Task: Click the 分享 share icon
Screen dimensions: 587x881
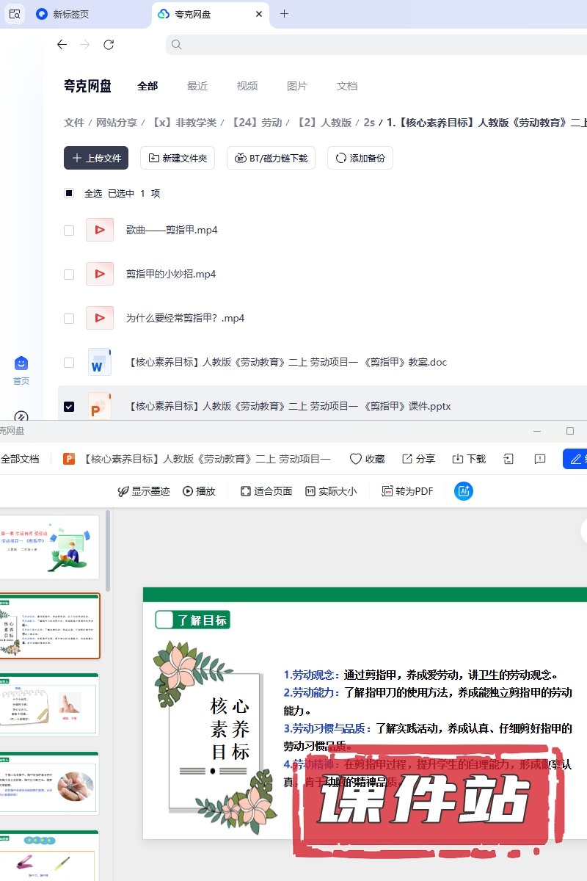Action: click(x=407, y=459)
